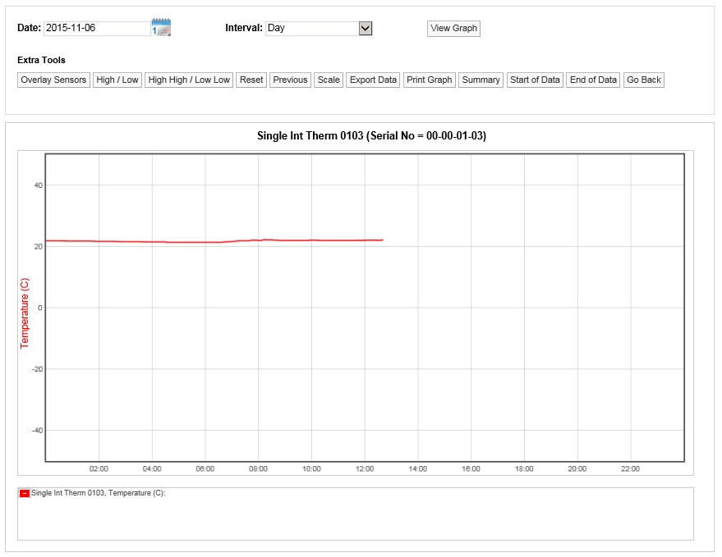Click the end of the red temperature line
722x557 pixels.
[x=383, y=240]
